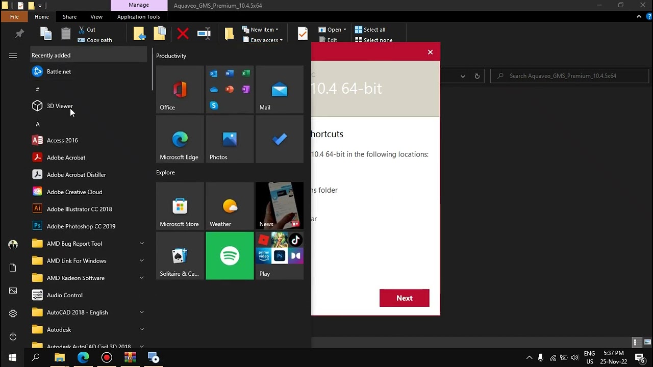Click the Delete icon in Explorer ribbon
Viewport: 653px width, 367px height.
pos(183,34)
